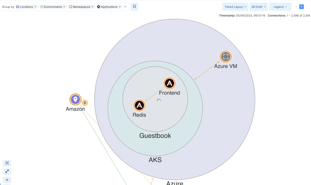Click the fit-to-screen icon in bottom left
This screenshot has height=185, width=311.
coord(7,163)
